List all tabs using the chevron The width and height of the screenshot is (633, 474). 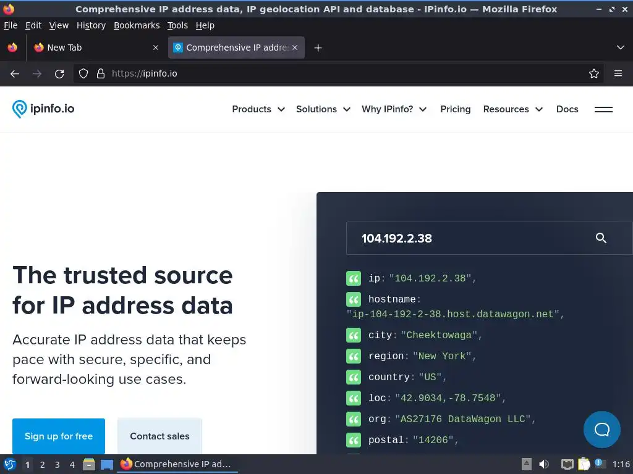click(x=621, y=48)
